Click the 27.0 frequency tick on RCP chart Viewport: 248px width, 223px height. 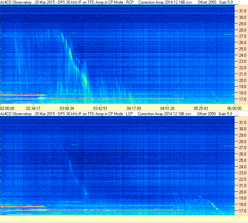click(x=243, y=36)
